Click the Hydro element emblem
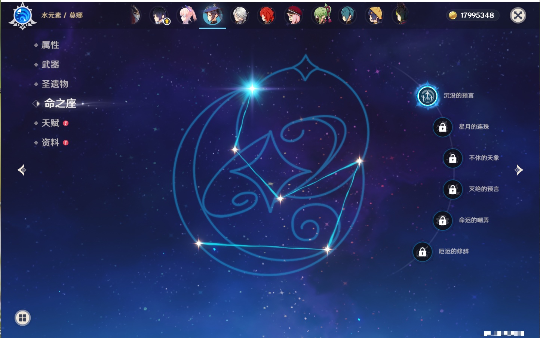540x338 pixels. coord(22,16)
